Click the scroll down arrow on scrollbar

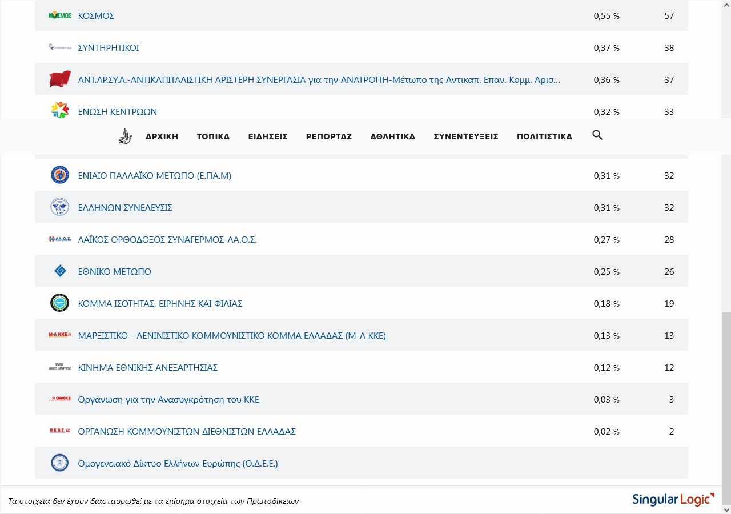click(726, 509)
